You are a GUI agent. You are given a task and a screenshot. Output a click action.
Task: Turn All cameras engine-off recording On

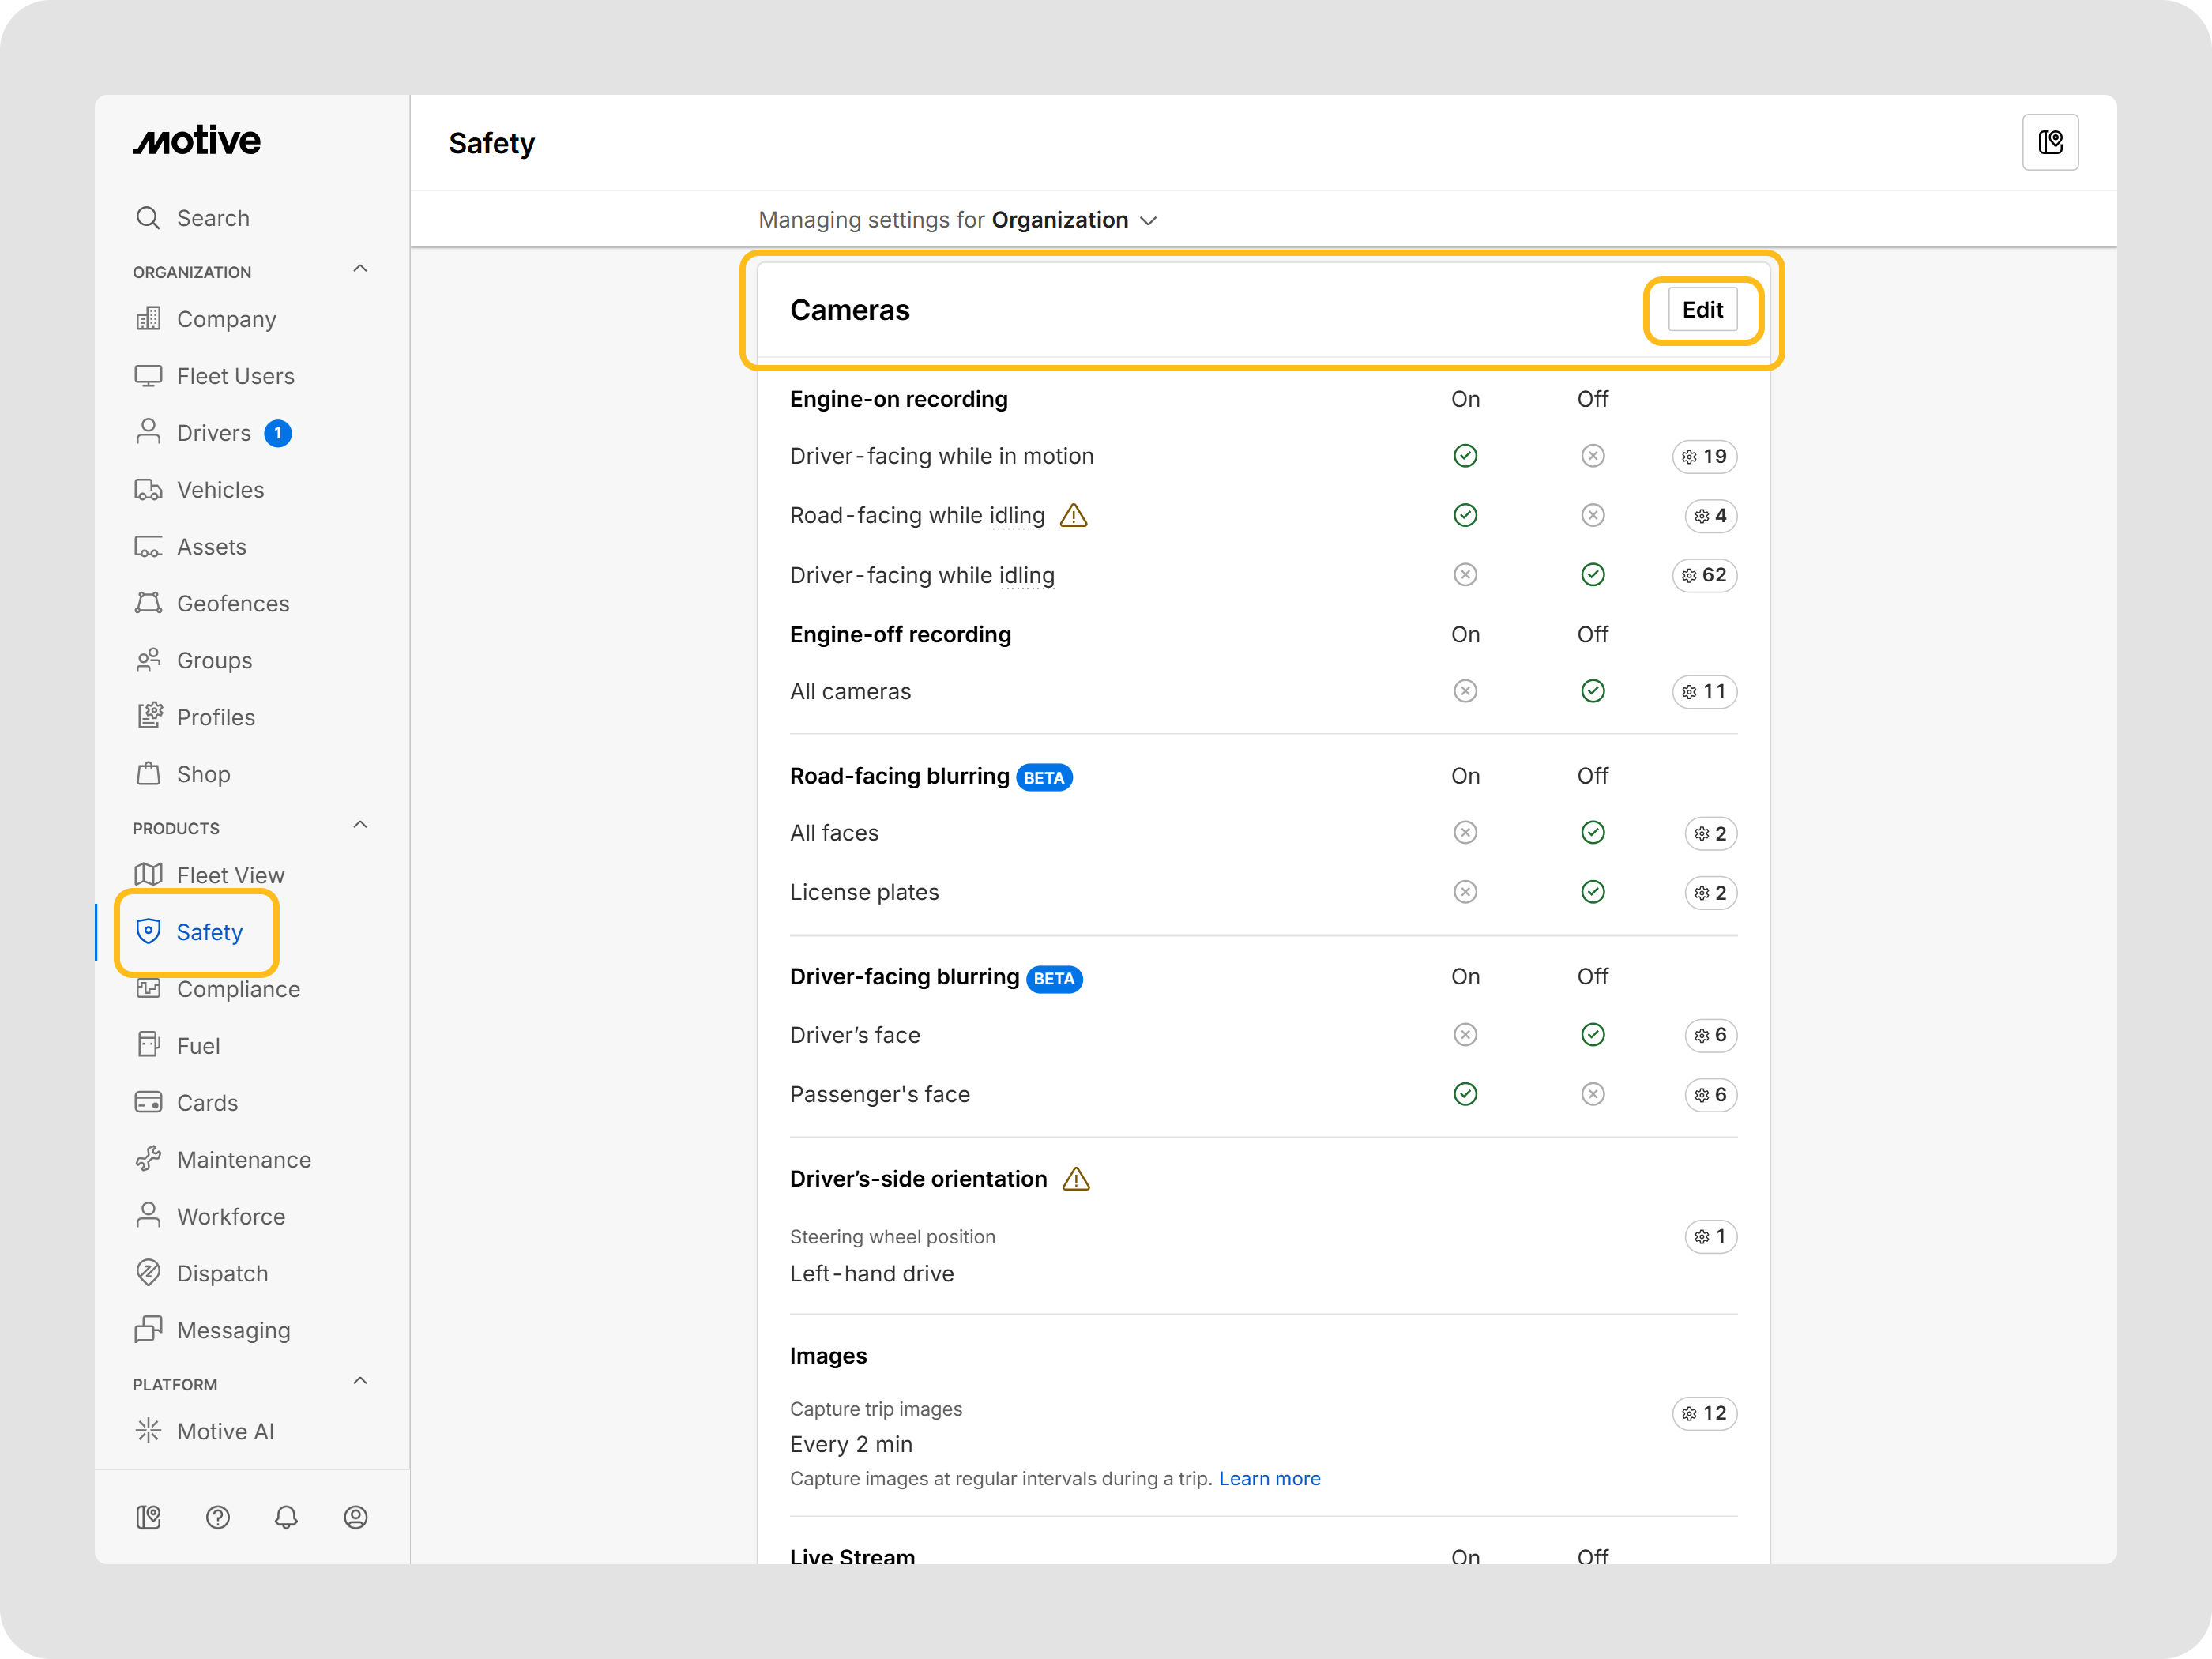coord(1465,691)
